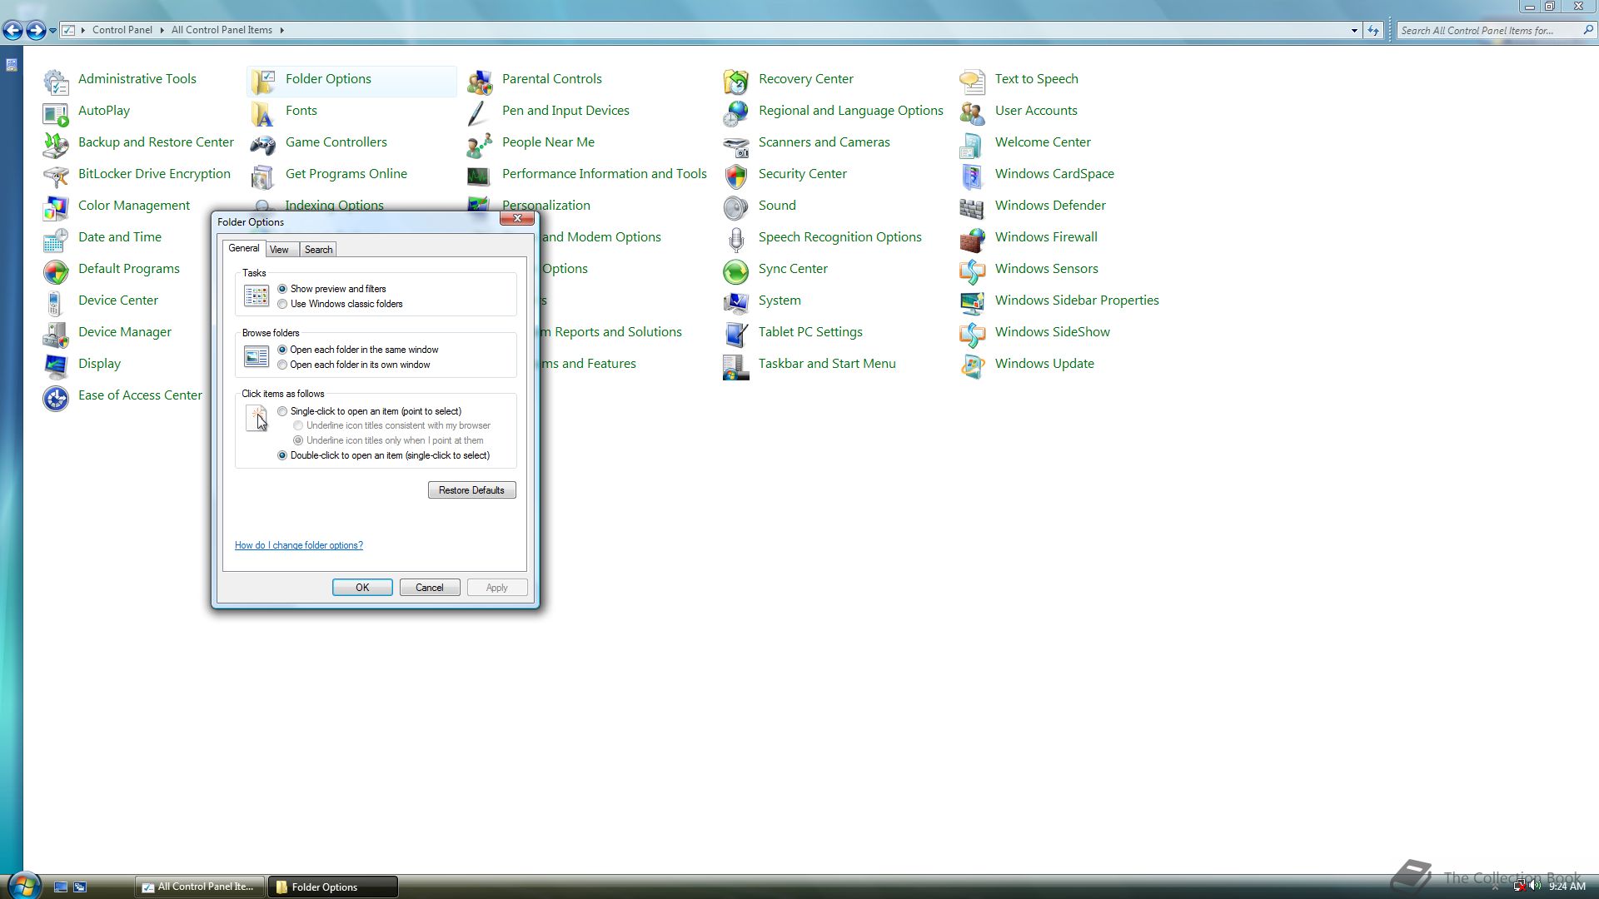Open the System icon
This screenshot has height=899, width=1599.
[x=736, y=302]
